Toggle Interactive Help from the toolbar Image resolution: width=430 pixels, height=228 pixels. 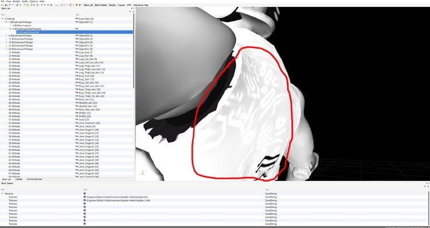[140, 5]
